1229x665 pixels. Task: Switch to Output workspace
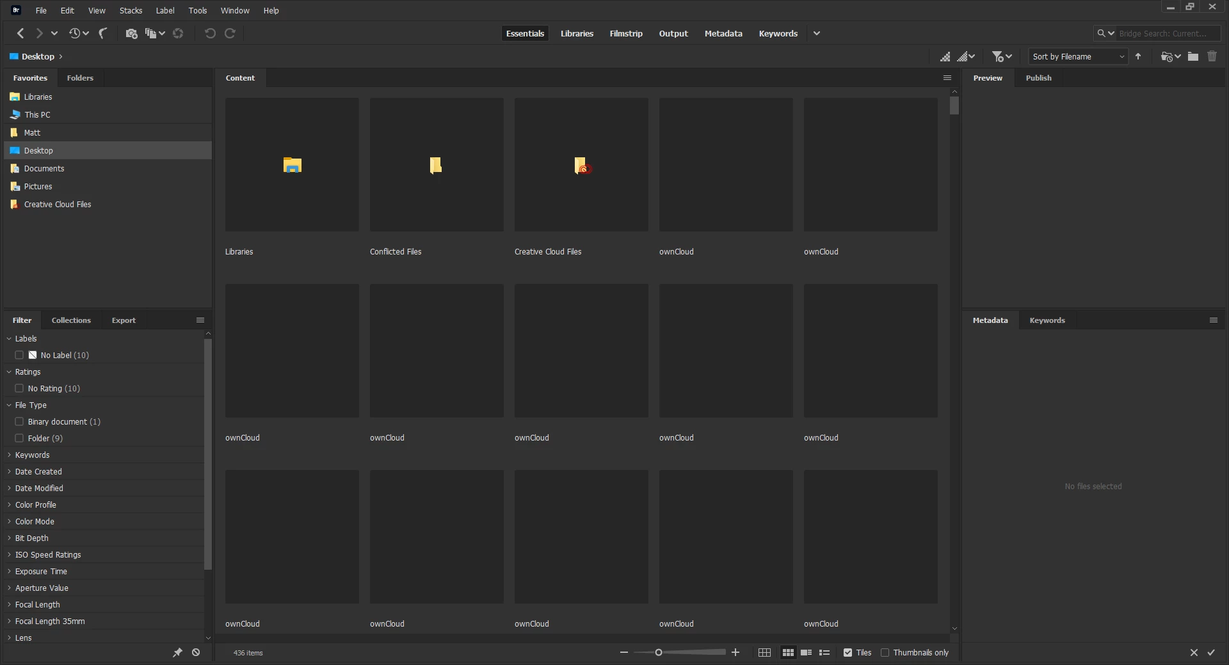click(x=673, y=33)
